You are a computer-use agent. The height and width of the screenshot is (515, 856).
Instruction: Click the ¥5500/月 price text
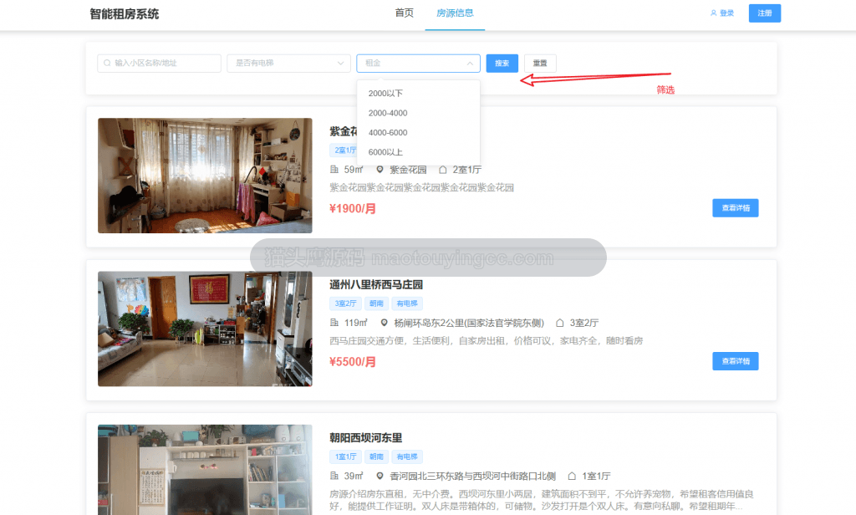353,362
